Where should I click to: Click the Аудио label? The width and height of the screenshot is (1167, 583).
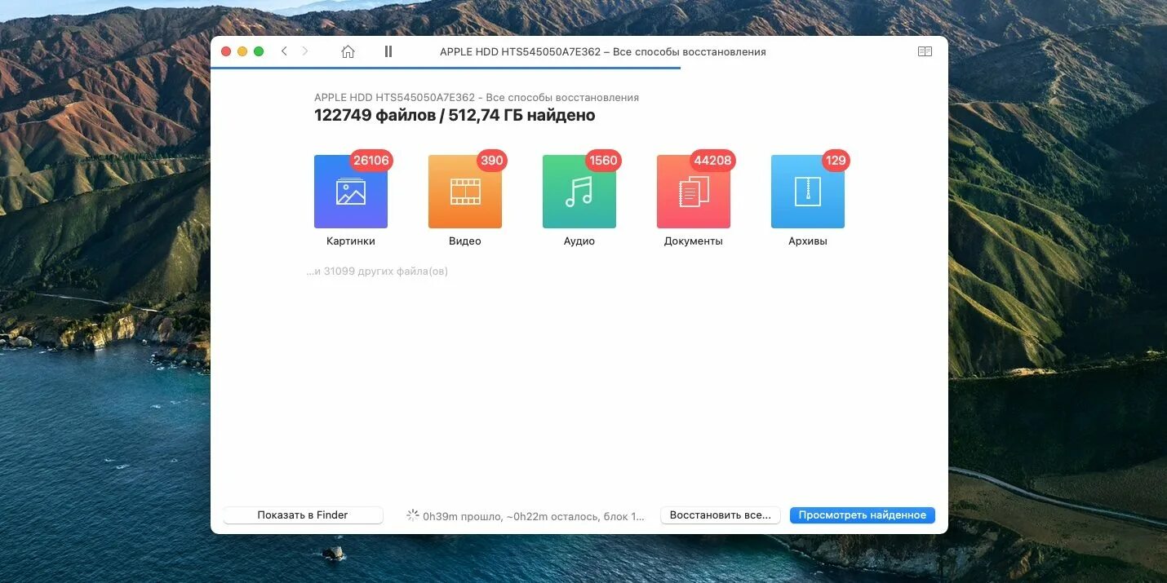[579, 241]
